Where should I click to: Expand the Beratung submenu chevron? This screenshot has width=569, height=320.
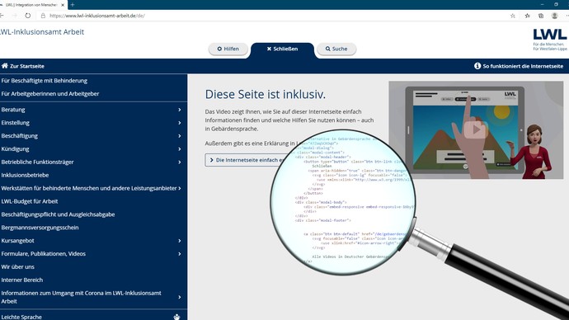(180, 110)
